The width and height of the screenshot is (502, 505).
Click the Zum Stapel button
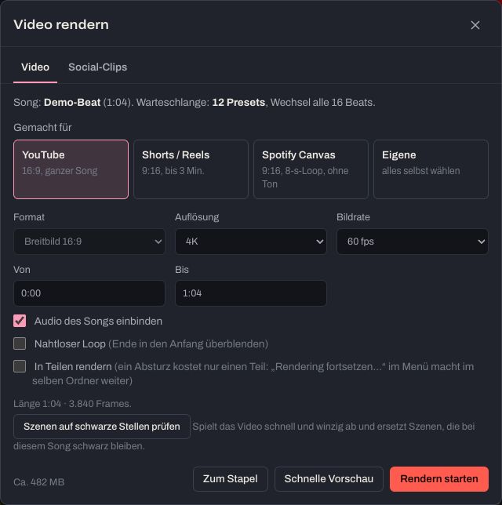(x=231, y=479)
